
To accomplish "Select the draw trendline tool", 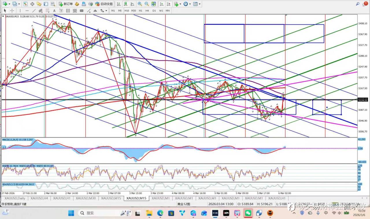I will [34, 11].
